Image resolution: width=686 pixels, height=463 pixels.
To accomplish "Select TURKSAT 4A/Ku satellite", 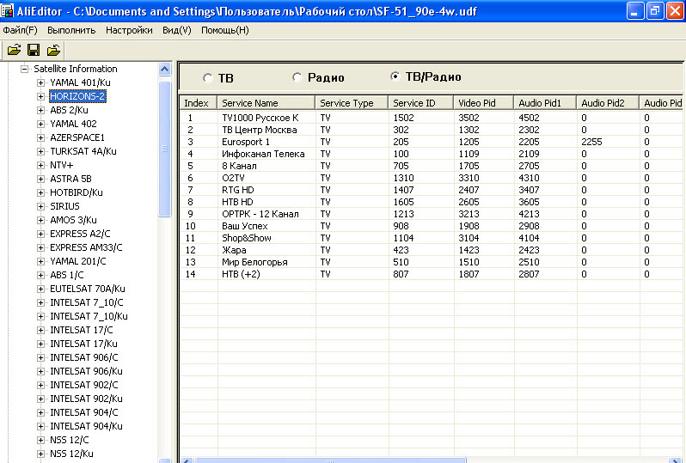I will (x=83, y=151).
